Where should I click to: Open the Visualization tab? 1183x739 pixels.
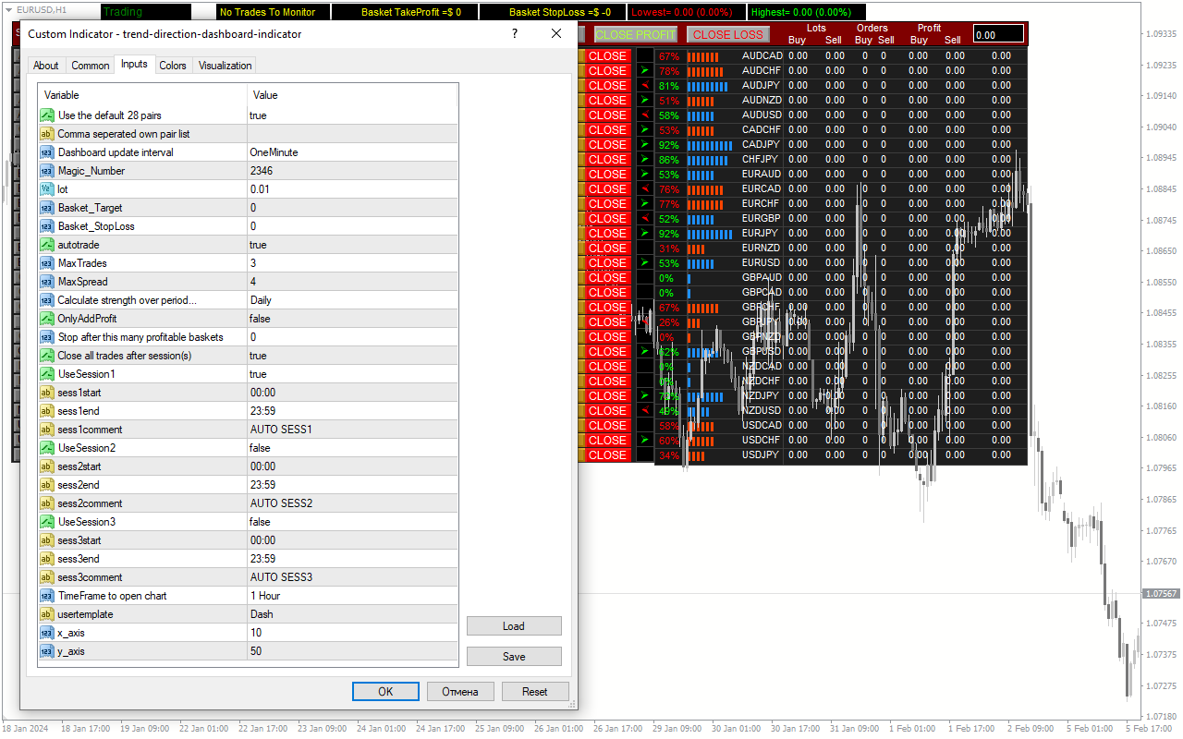point(225,66)
